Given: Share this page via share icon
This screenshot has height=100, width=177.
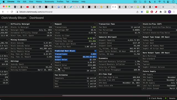Looking at the screenshot, I should point(137,12).
